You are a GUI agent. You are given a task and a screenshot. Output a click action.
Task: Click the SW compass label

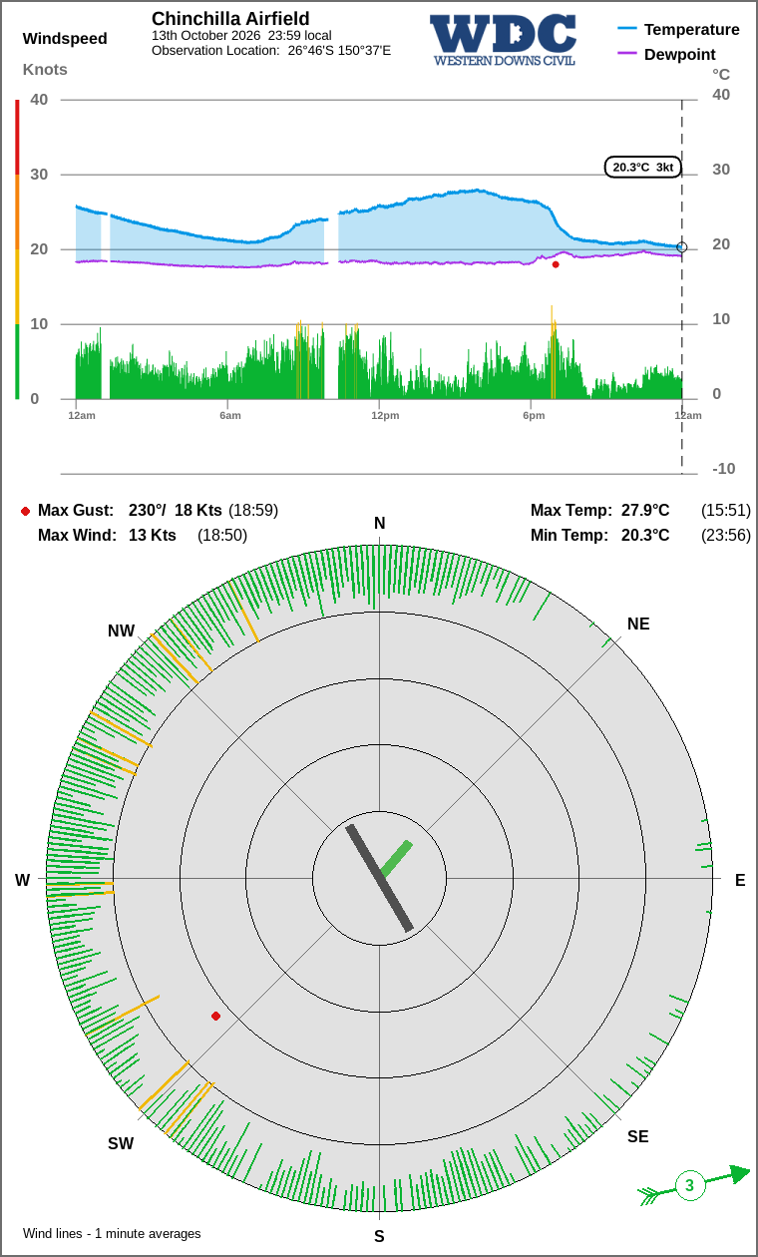(121, 1143)
